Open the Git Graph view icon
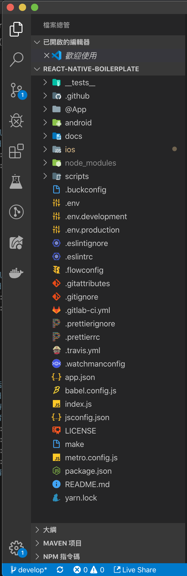Viewport: 187px width, 576px height. click(16, 212)
